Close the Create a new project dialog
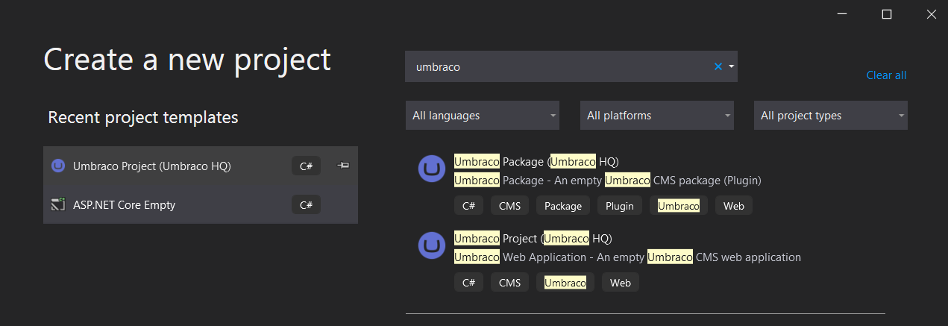This screenshot has height=326, width=948. [x=932, y=14]
